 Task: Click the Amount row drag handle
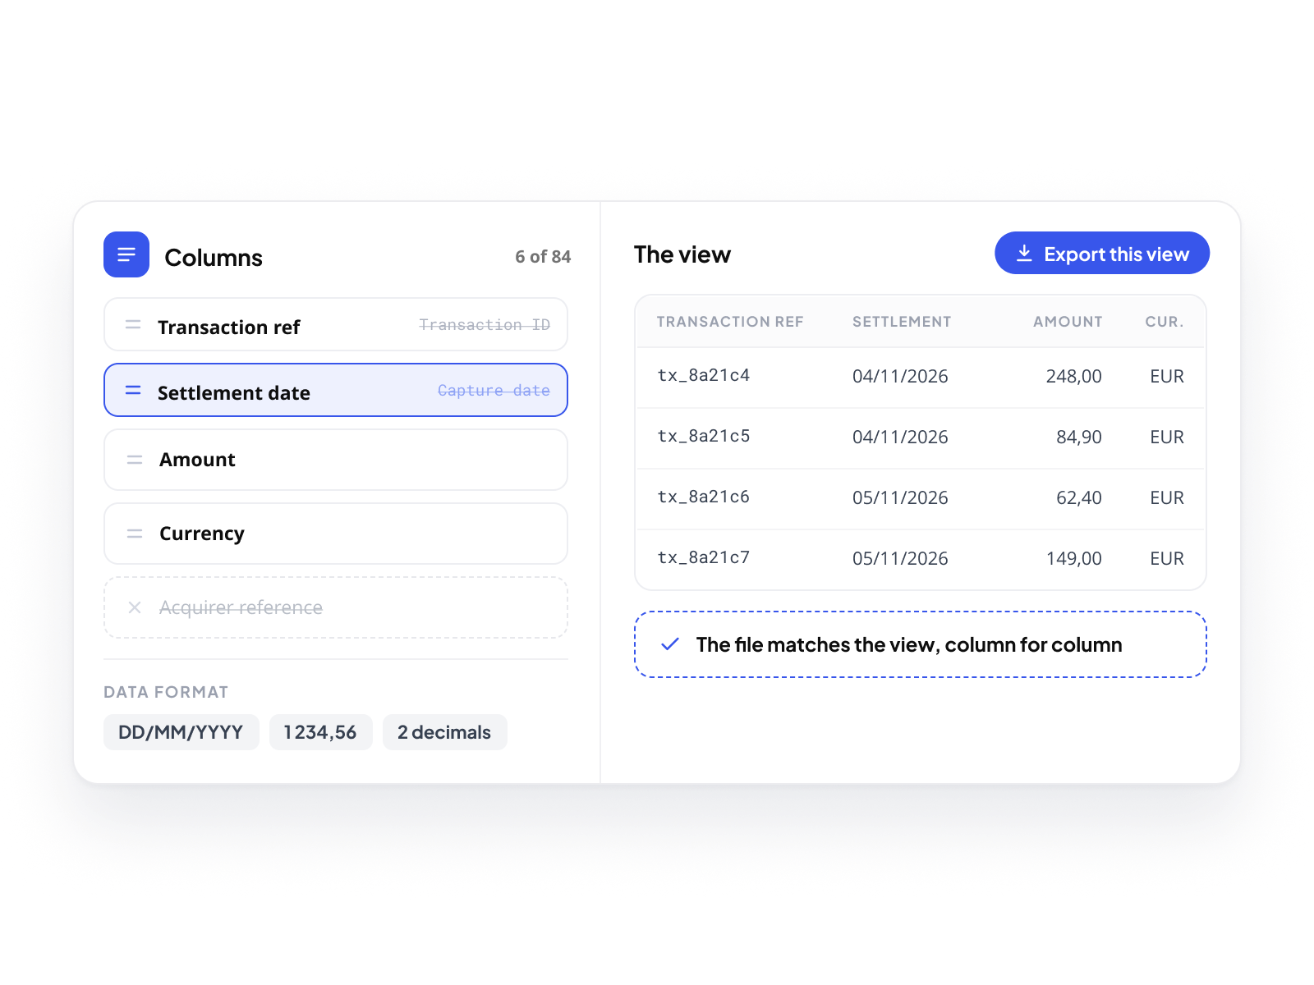[135, 460]
